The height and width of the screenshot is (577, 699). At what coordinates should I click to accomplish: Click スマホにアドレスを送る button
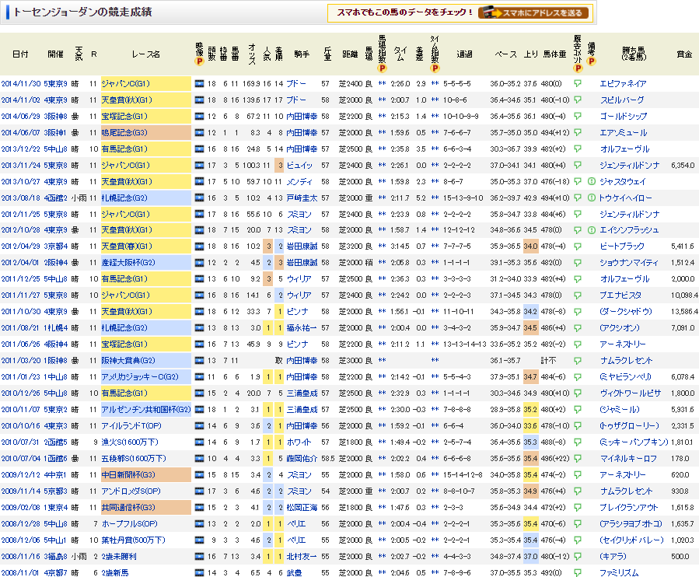coord(533,13)
